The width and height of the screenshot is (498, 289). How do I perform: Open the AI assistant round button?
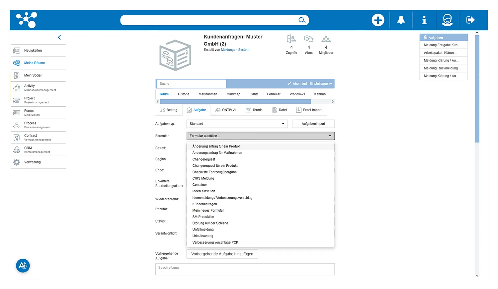coord(23,265)
